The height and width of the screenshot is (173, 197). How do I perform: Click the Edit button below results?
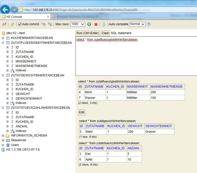point(82,112)
